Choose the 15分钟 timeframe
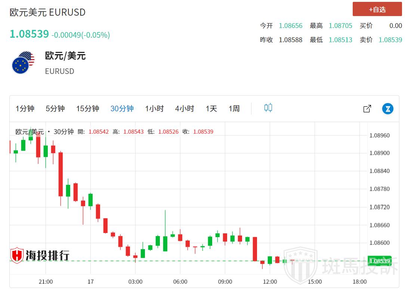 (x=88, y=109)
